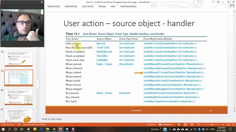Viewport: 236px width, 132px height.
Task: Fit slide to current window icon
Action: (233, 125)
